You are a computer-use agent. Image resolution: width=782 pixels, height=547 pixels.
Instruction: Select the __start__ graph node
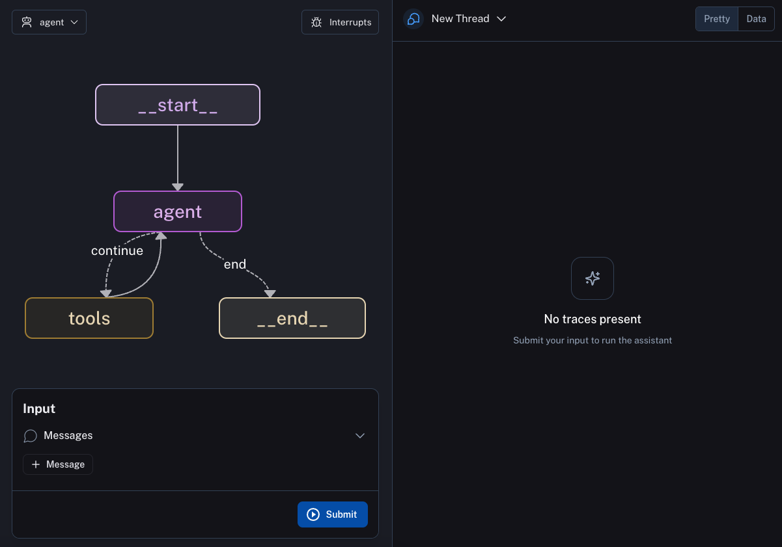[x=178, y=105]
